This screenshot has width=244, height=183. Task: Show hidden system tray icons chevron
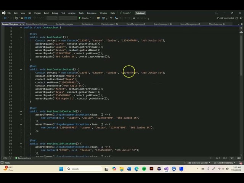point(197,169)
